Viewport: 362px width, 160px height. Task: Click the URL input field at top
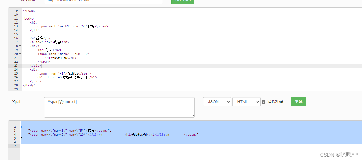pyautogui.click(x=103, y=2)
